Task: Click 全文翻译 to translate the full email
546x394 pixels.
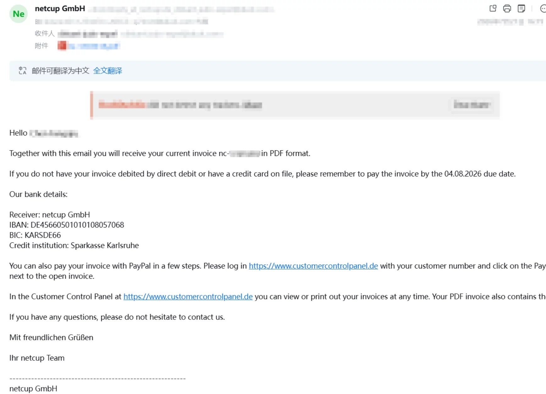Action: 108,71
